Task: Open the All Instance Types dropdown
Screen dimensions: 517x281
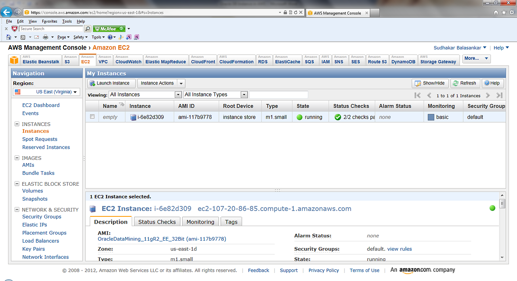Action: pos(215,94)
